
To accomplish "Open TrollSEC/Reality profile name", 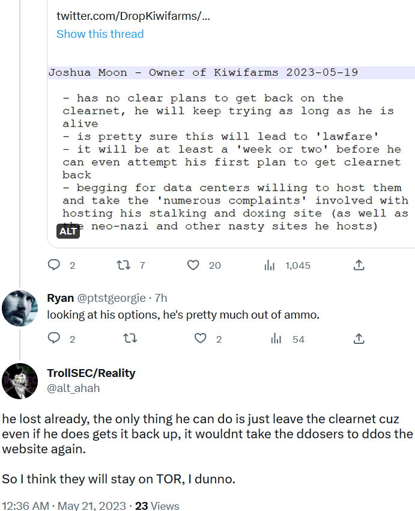I will (91, 373).
